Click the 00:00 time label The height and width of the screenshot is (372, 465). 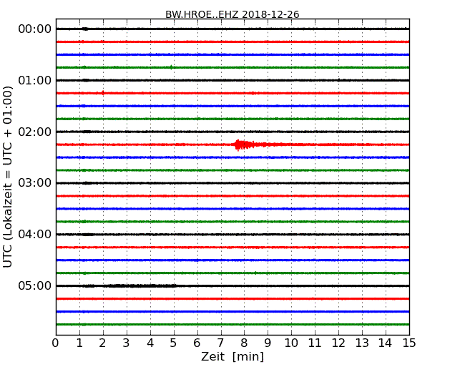(x=35, y=29)
